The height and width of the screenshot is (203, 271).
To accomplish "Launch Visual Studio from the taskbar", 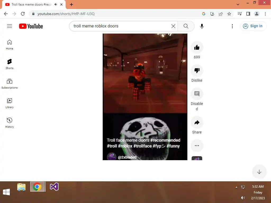I will (x=54, y=187).
